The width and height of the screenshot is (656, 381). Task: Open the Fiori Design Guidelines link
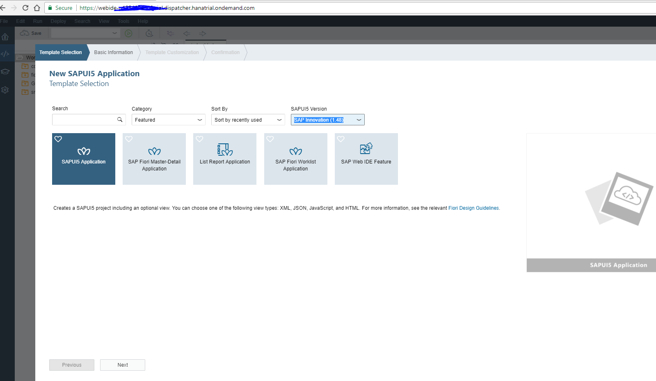point(473,208)
